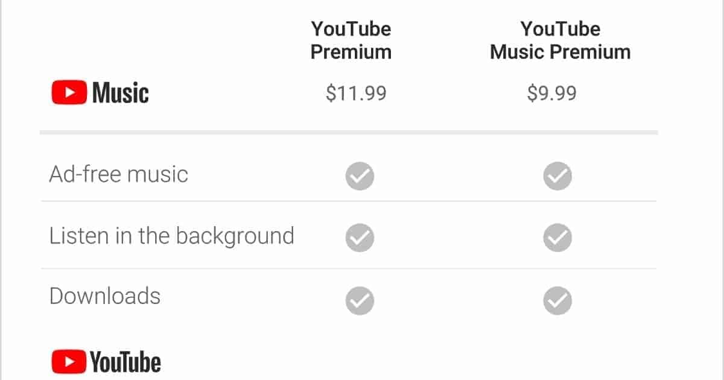Image resolution: width=724 pixels, height=380 pixels.
Task: Click Ad-free music checkmark under YouTube Premium
Action: (x=360, y=176)
